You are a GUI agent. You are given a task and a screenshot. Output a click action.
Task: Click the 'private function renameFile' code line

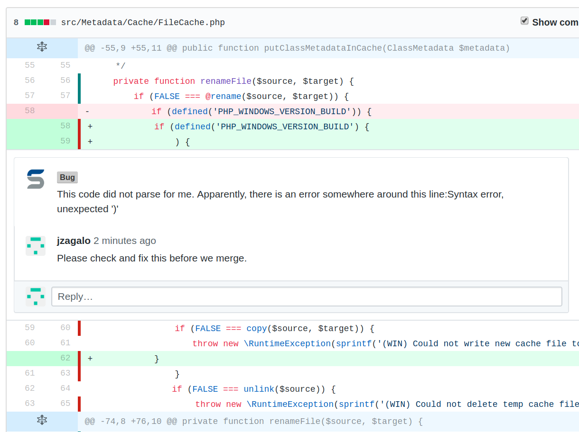(x=233, y=81)
